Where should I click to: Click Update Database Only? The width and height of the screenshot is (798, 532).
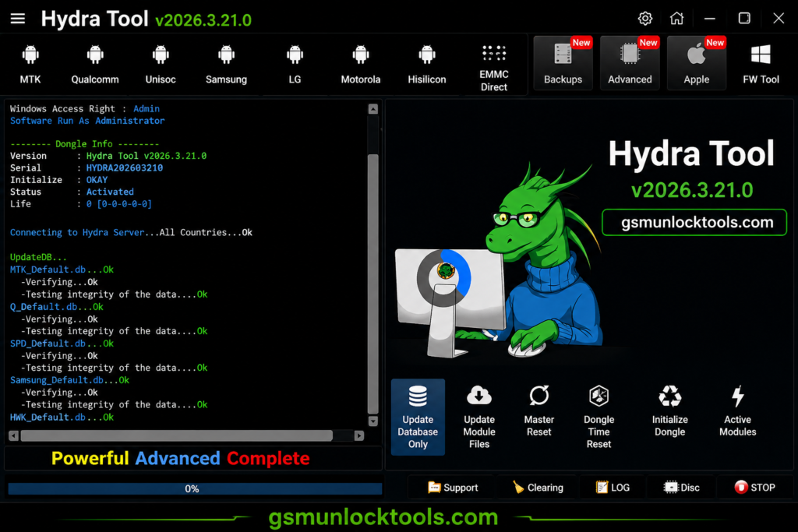click(418, 417)
